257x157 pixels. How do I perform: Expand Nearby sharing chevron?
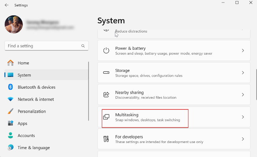tap(243, 95)
